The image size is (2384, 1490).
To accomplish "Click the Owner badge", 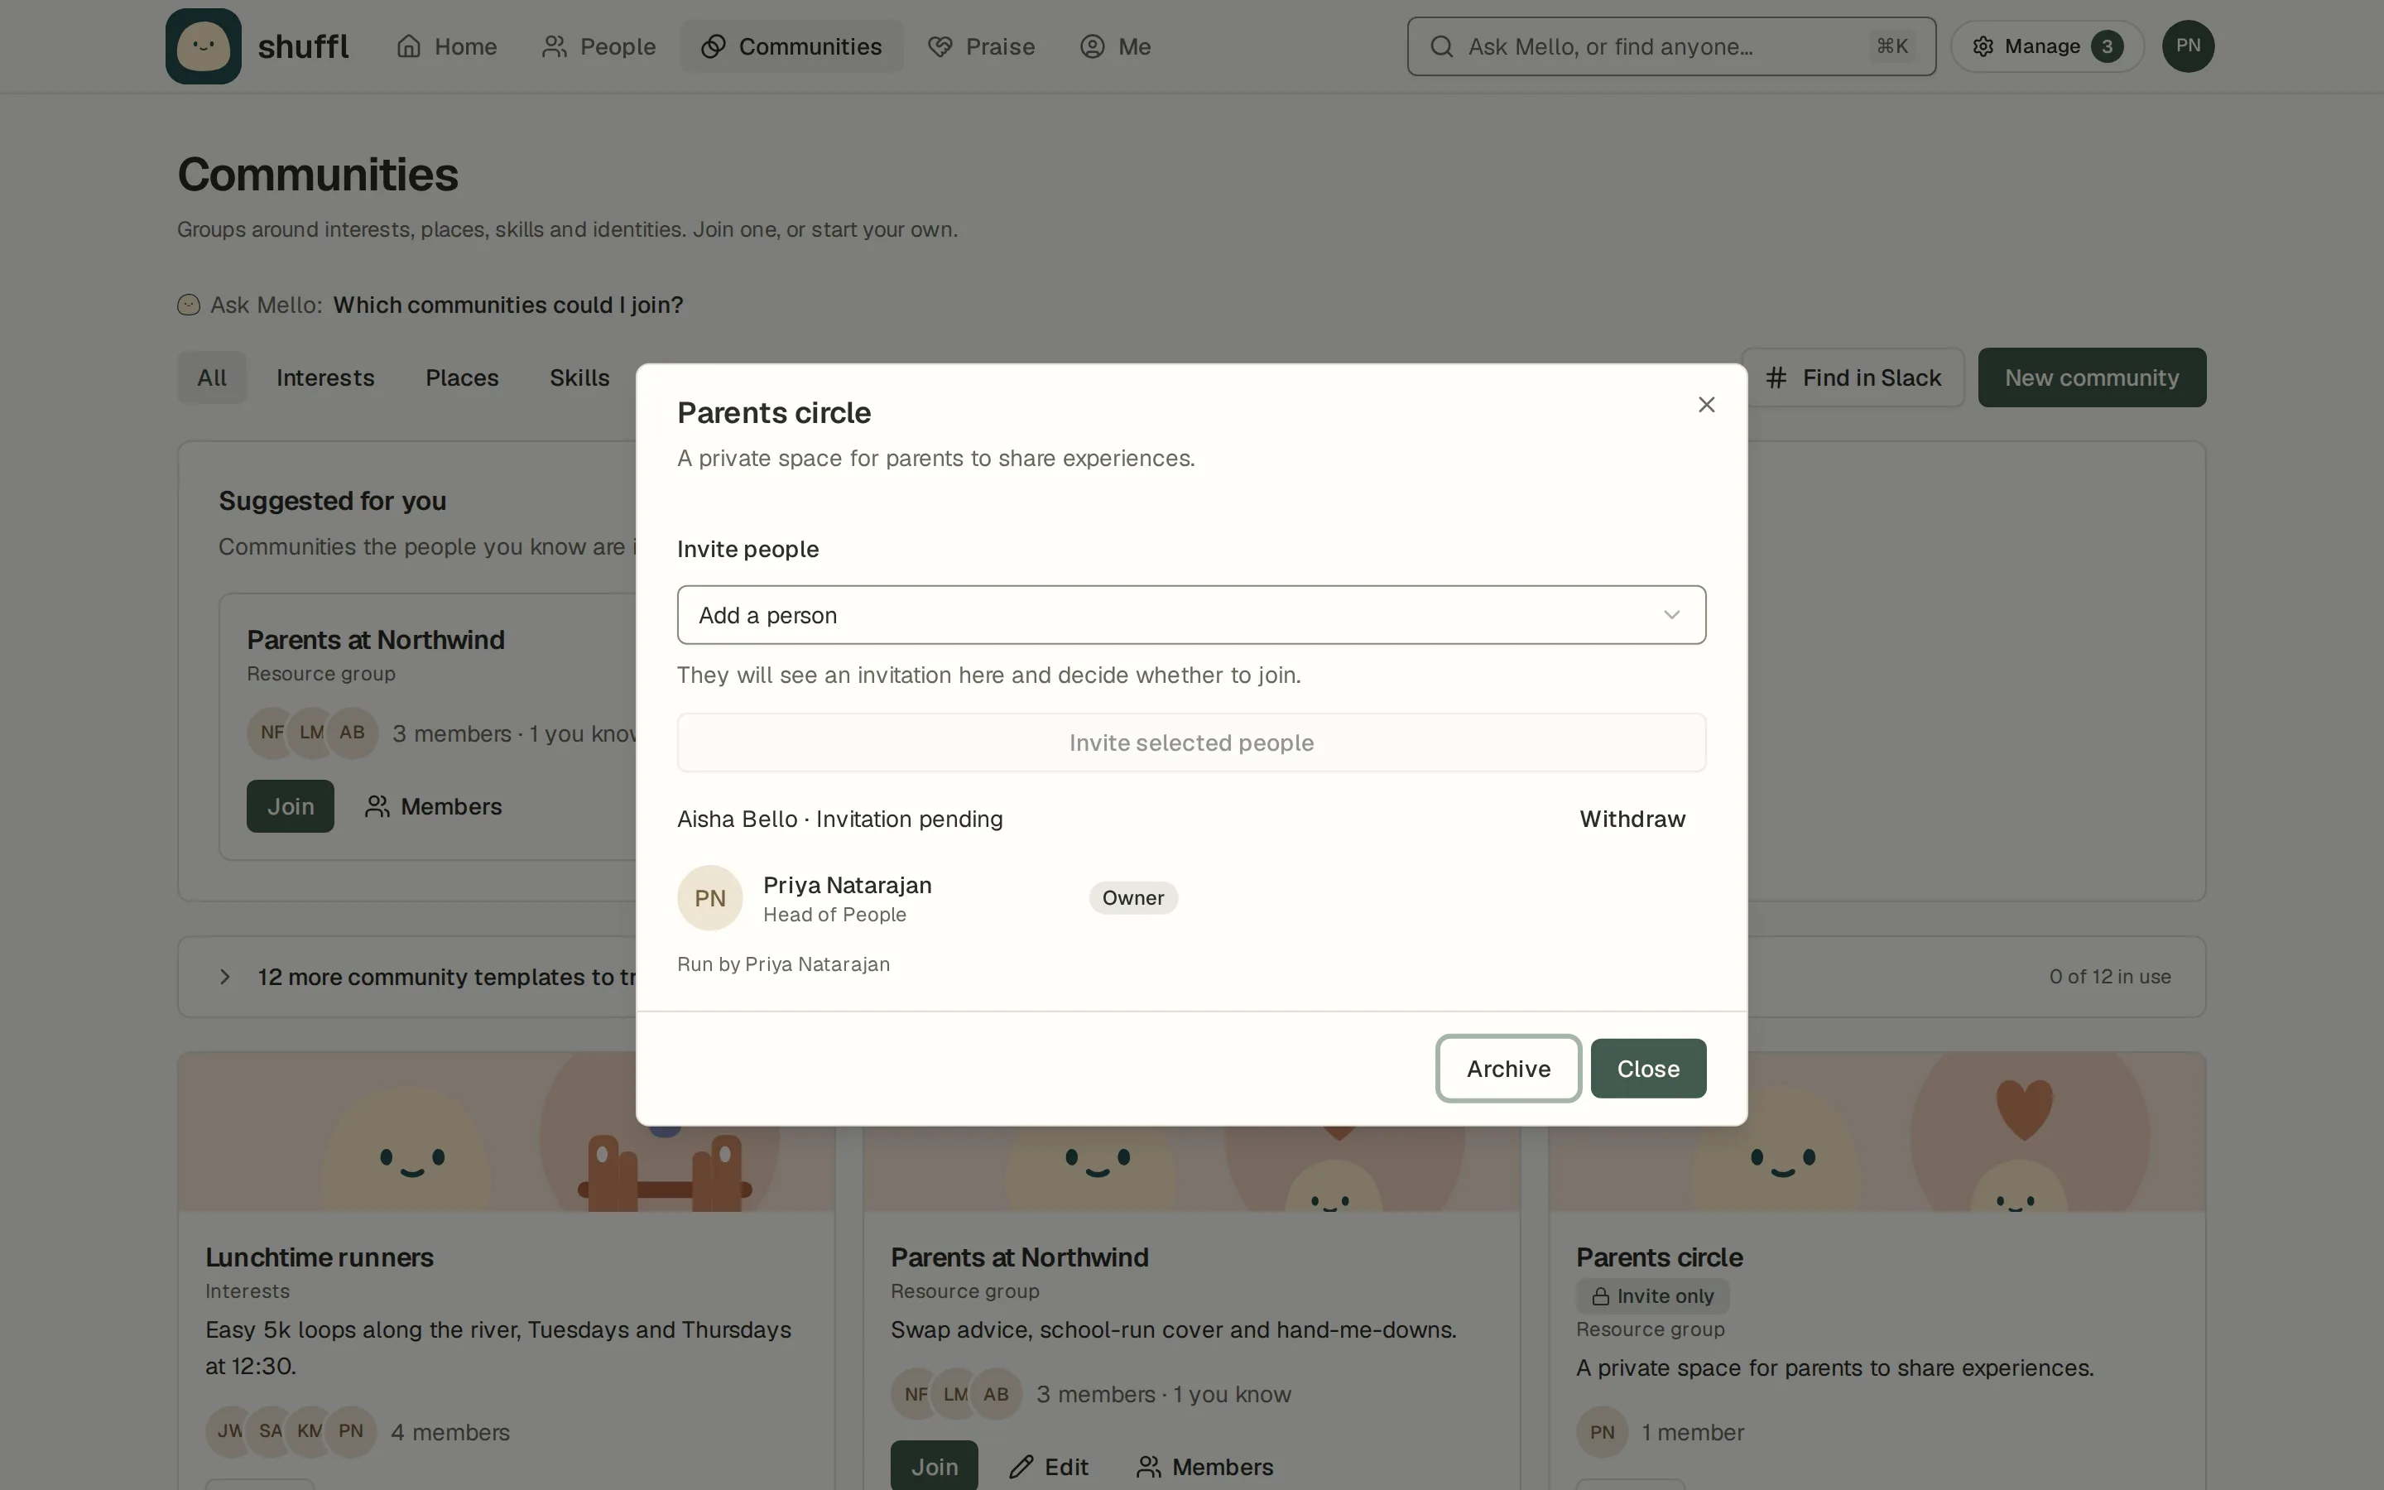I will (1133, 898).
